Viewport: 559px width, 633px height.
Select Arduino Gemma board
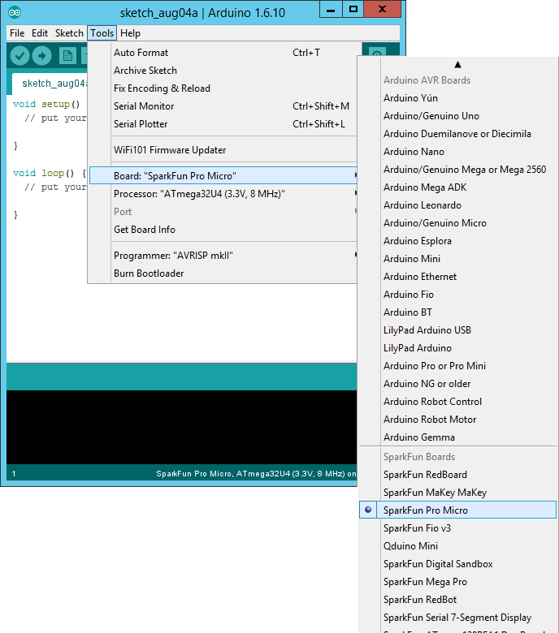[x=457, y=437]
